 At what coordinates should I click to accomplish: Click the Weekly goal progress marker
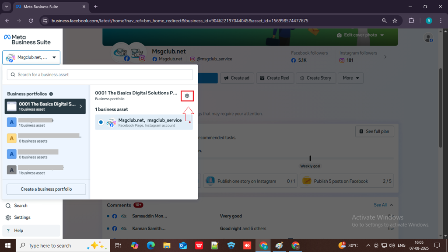[310, 158]
